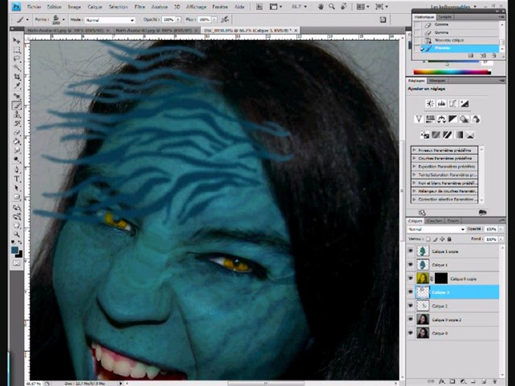The image size is (515, 386).
Task: Select the Horizontal Type tool
Action: click(x=17, y=179)
